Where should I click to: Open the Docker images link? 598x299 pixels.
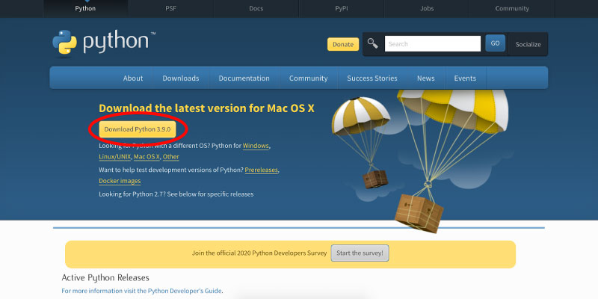[120, 181]
